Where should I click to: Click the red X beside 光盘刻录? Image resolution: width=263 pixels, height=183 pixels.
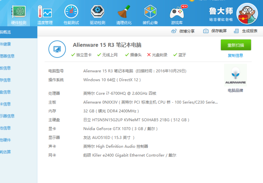click(x=149, y=55)
